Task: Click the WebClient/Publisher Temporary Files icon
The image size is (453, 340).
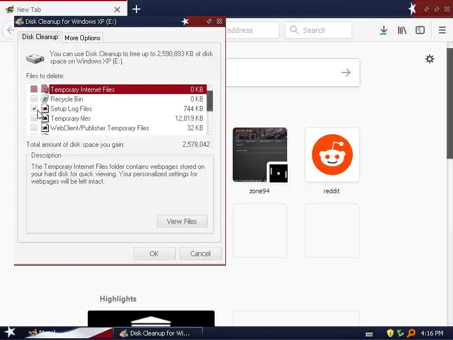Action: click(45, 127)
